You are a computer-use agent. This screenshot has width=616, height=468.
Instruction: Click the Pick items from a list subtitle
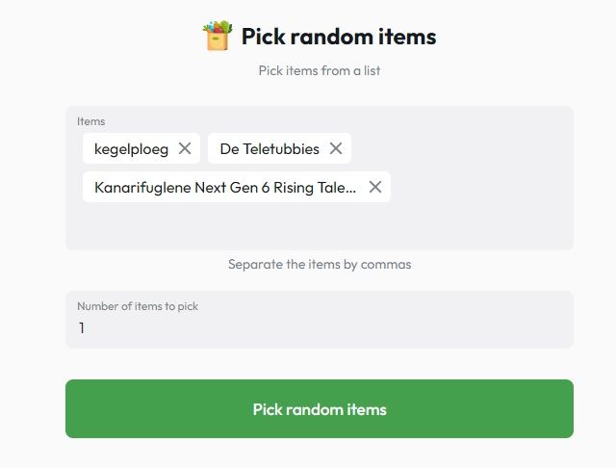pos(320,70)
